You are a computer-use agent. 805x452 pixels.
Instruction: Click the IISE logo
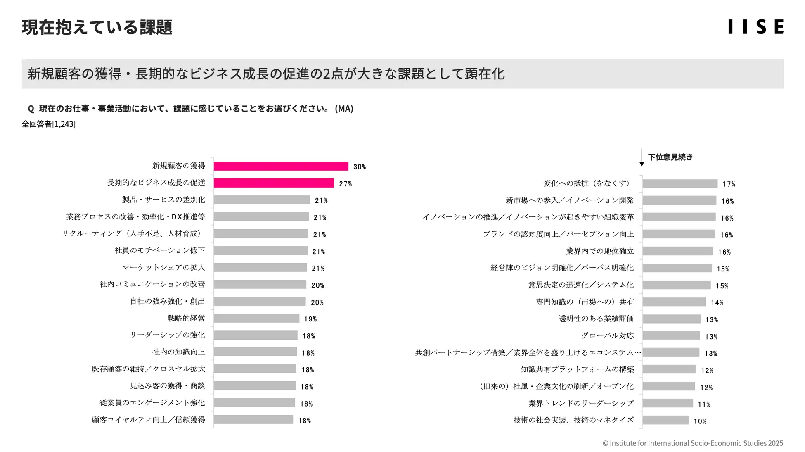[755, 27]
